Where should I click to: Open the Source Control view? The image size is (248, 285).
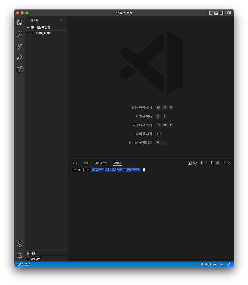(x=20, y=46)
